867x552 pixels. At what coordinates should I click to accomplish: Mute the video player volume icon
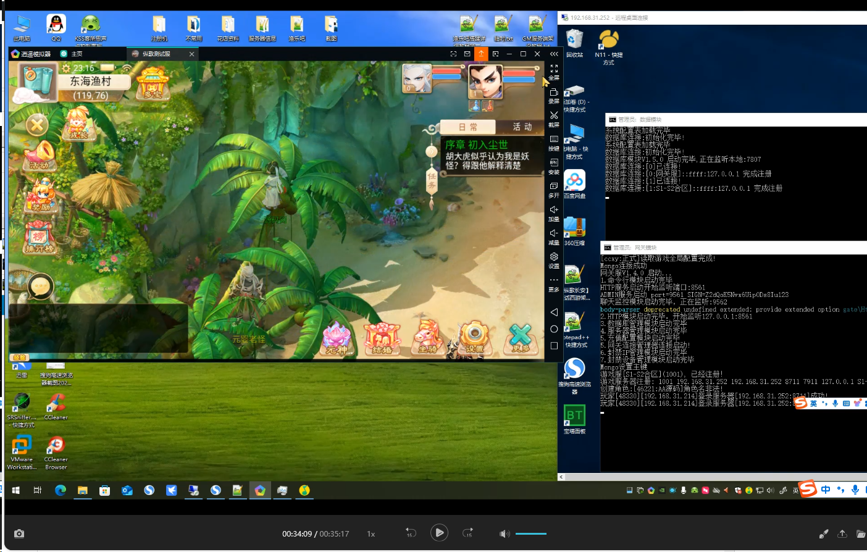pos(505,533)
